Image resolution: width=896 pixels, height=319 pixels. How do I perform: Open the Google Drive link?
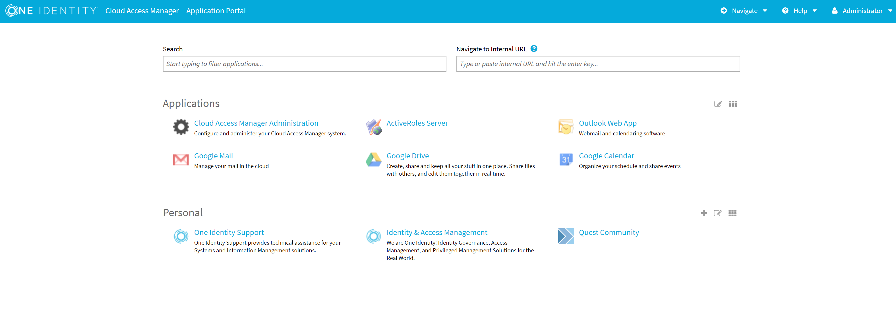point(408,156)
